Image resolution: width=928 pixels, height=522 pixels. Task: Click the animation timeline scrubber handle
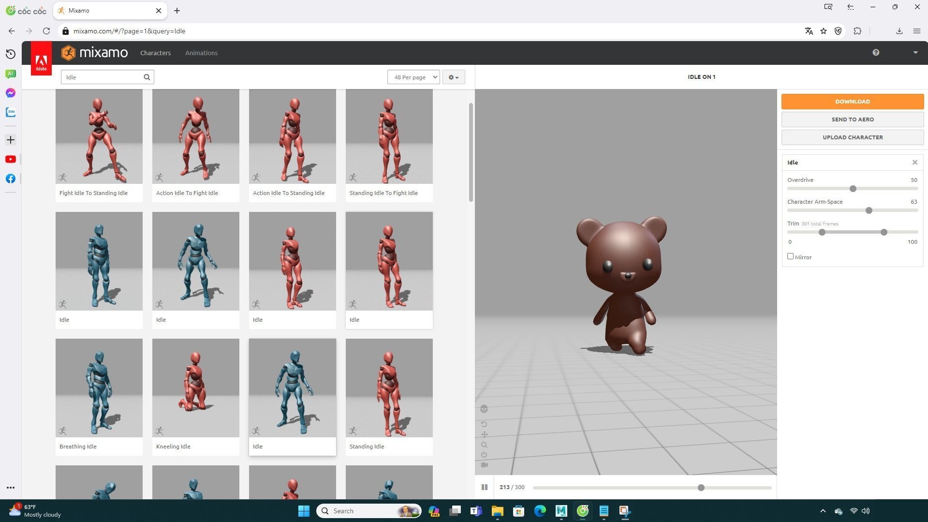click(x=701, y=488)
